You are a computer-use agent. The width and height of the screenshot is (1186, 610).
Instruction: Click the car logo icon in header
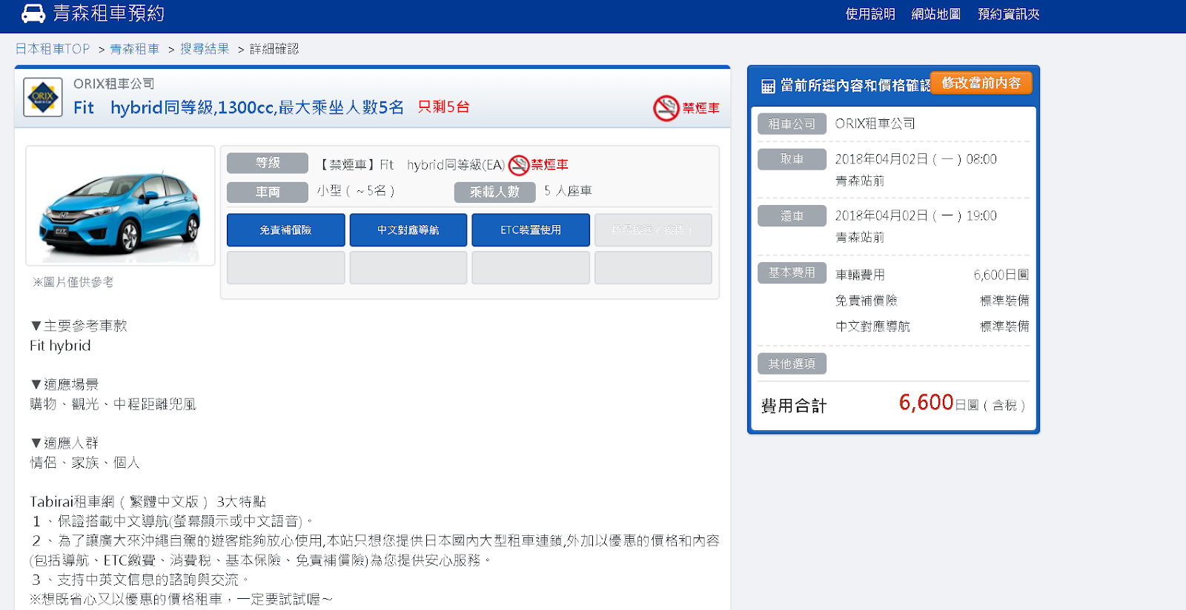point(33,13)
